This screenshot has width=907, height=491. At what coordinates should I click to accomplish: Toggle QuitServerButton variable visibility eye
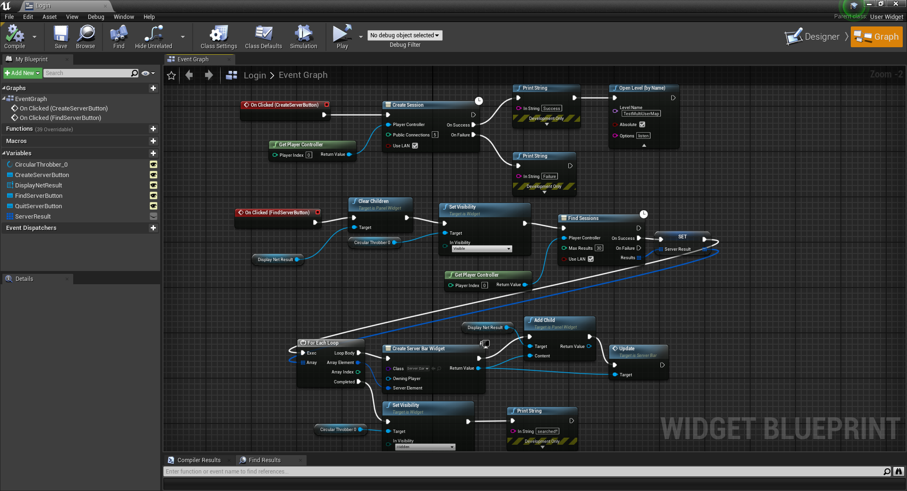[x=154, y=206]
